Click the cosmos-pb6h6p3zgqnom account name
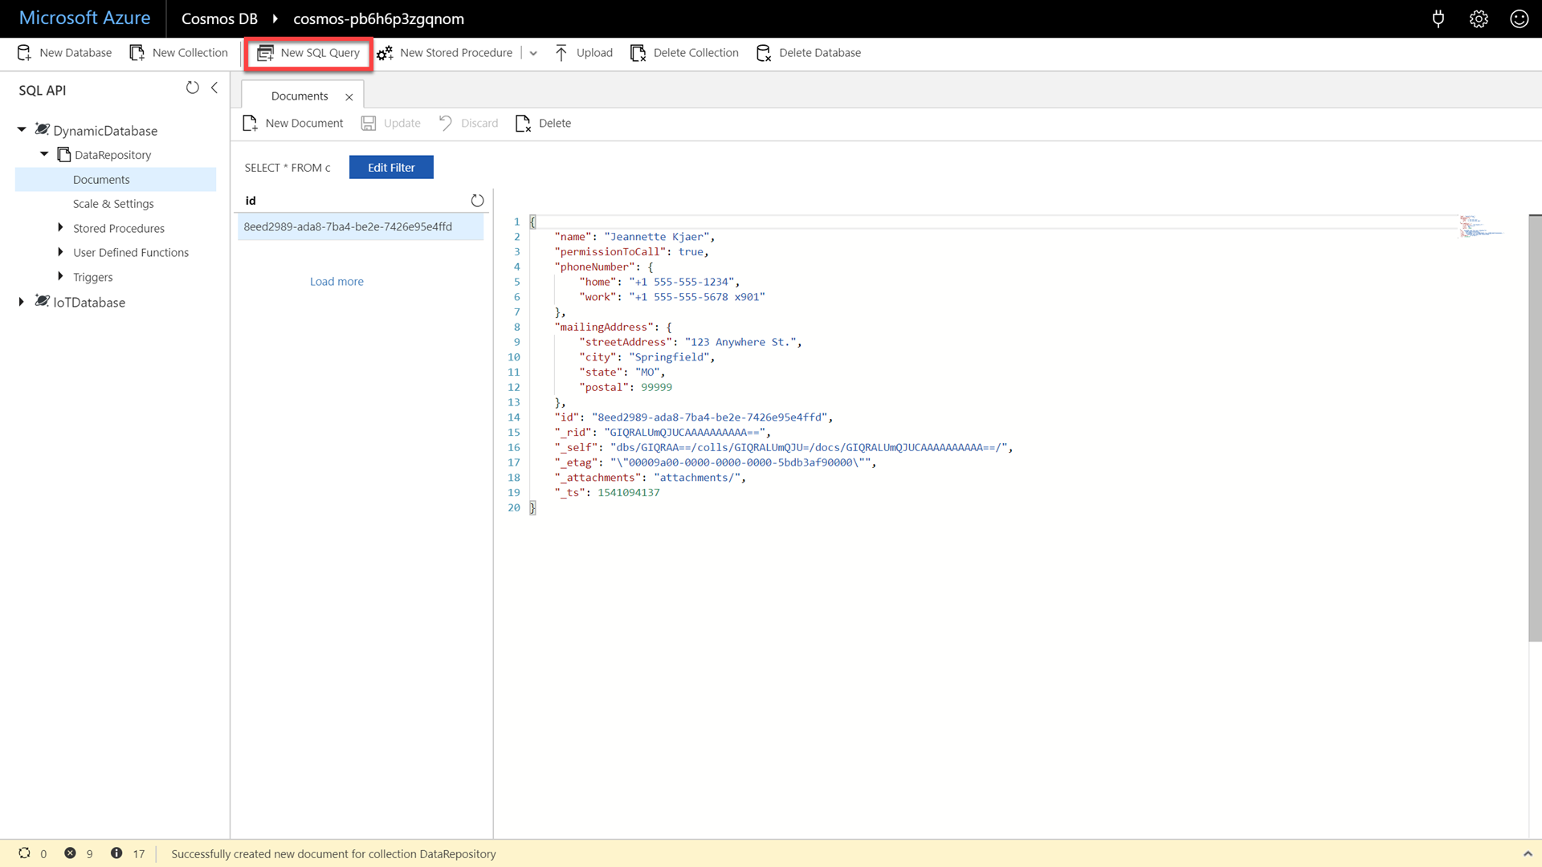The image size is (1542, 867). [378, 18]
